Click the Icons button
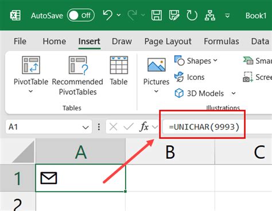 tap(189, 77)
